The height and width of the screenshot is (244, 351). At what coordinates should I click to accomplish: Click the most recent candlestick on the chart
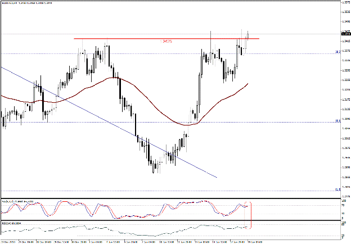pyautogui.click(x=247, y=35)
